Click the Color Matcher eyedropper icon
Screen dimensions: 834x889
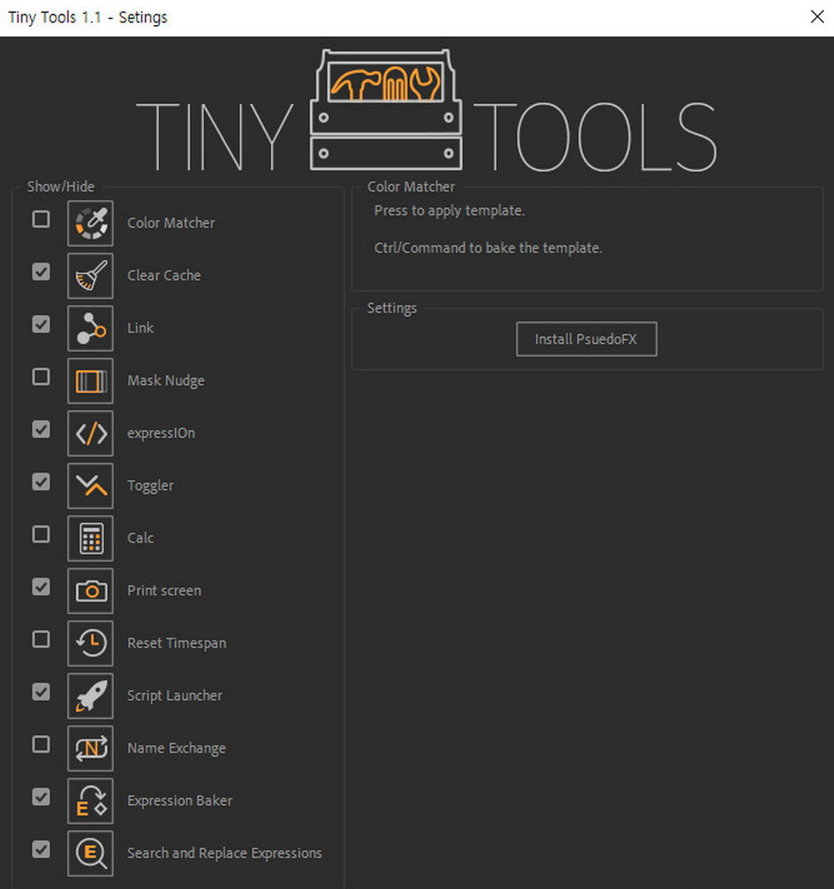[90, 223]
